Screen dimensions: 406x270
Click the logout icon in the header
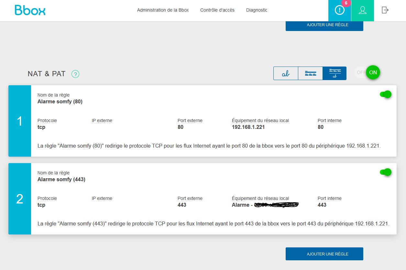point(385,10)
